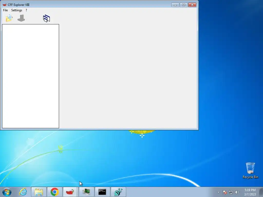Open the question mark help menu
263x197 pixels.
26,10
